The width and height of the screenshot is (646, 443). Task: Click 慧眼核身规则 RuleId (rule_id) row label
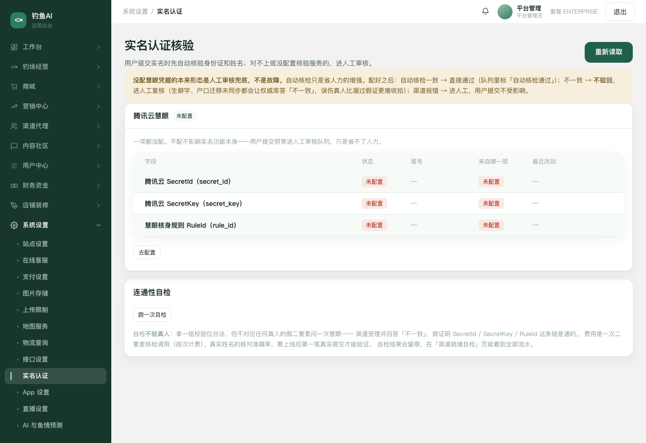pos(190,226)
